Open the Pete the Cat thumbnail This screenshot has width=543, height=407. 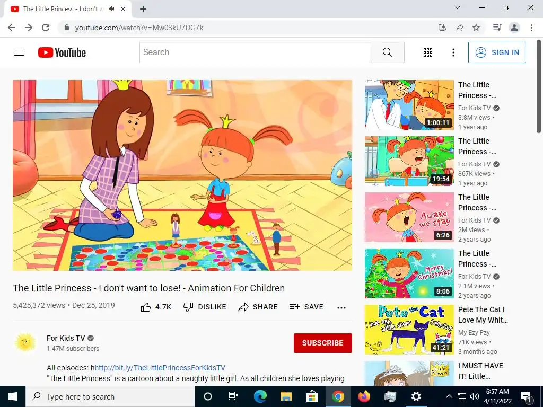(x=409, y=330)
